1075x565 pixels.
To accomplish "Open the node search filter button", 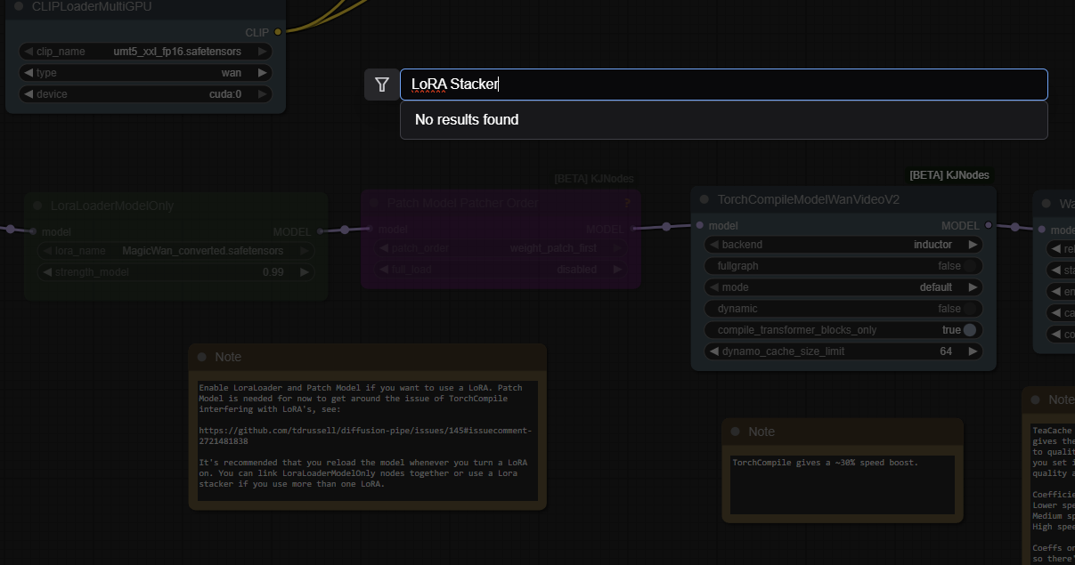I will click(x=382, y=85).
